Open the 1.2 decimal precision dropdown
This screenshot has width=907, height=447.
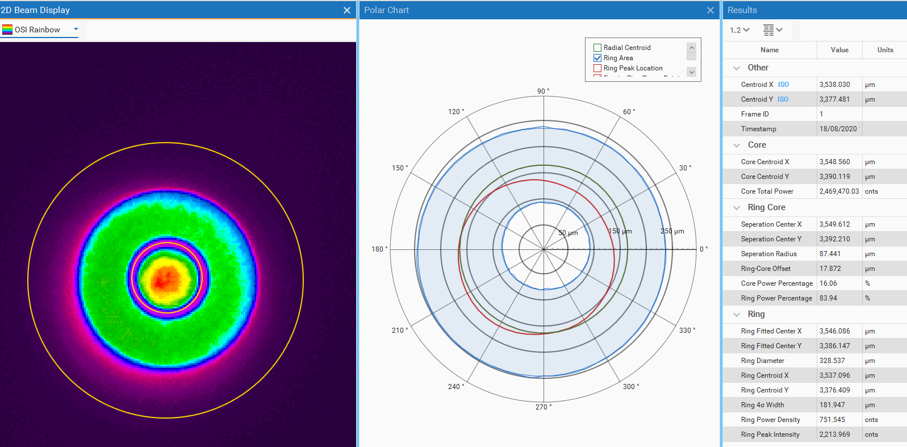pos(739,30)
